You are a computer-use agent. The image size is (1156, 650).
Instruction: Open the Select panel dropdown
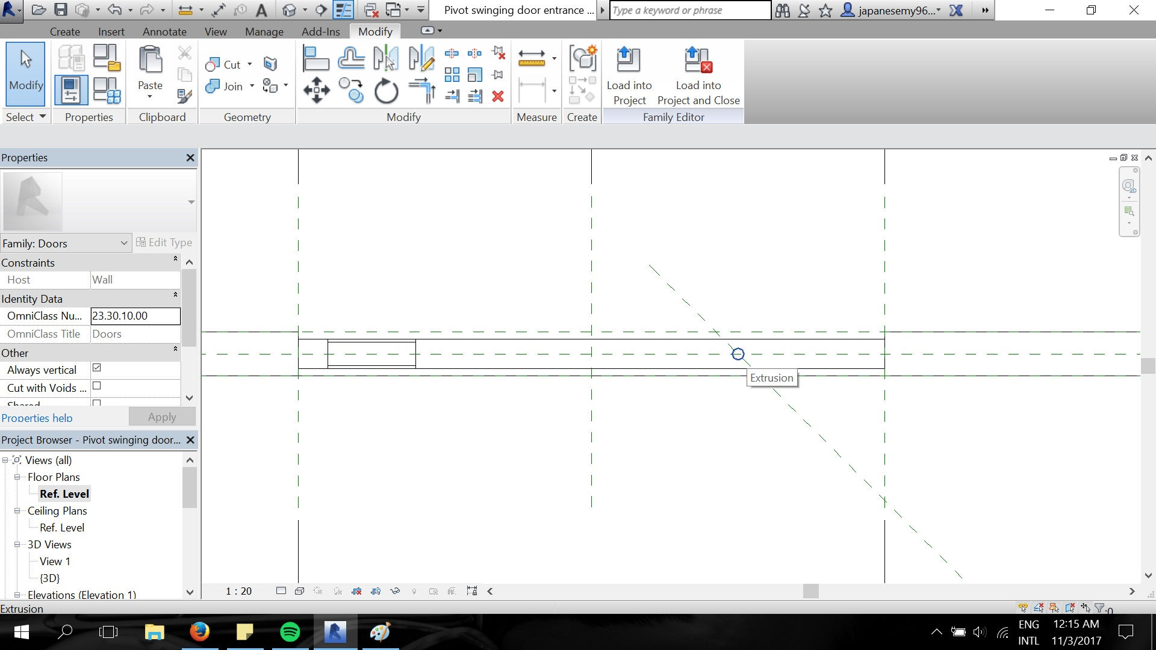click(26, 117)
